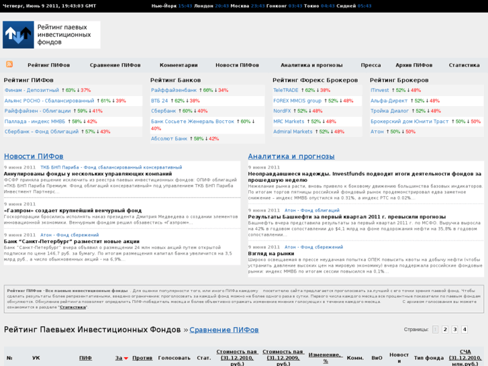Click Рейтинг Форекс Брокеров section title
The height and width of the screenshot is (366, 488).
click(315, 80)
